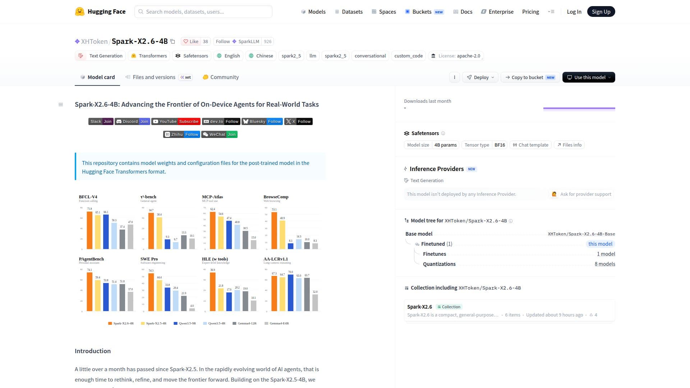Image resolution: width=690 pixels, height=388 pixels.
Task: Click the XHToken organization avatar icon
Action: 77,41
